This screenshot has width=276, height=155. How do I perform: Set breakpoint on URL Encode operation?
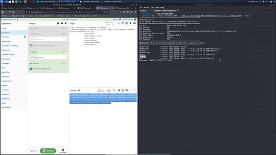[66, 63]
